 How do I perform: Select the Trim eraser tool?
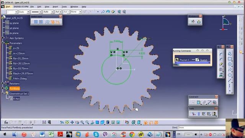pyautogui.click(x=221, y=64)
